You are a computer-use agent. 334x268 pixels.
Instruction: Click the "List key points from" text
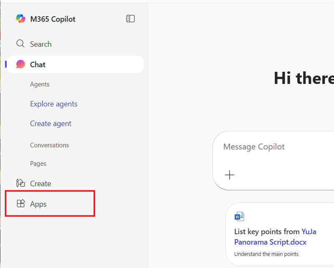point(267,232)
